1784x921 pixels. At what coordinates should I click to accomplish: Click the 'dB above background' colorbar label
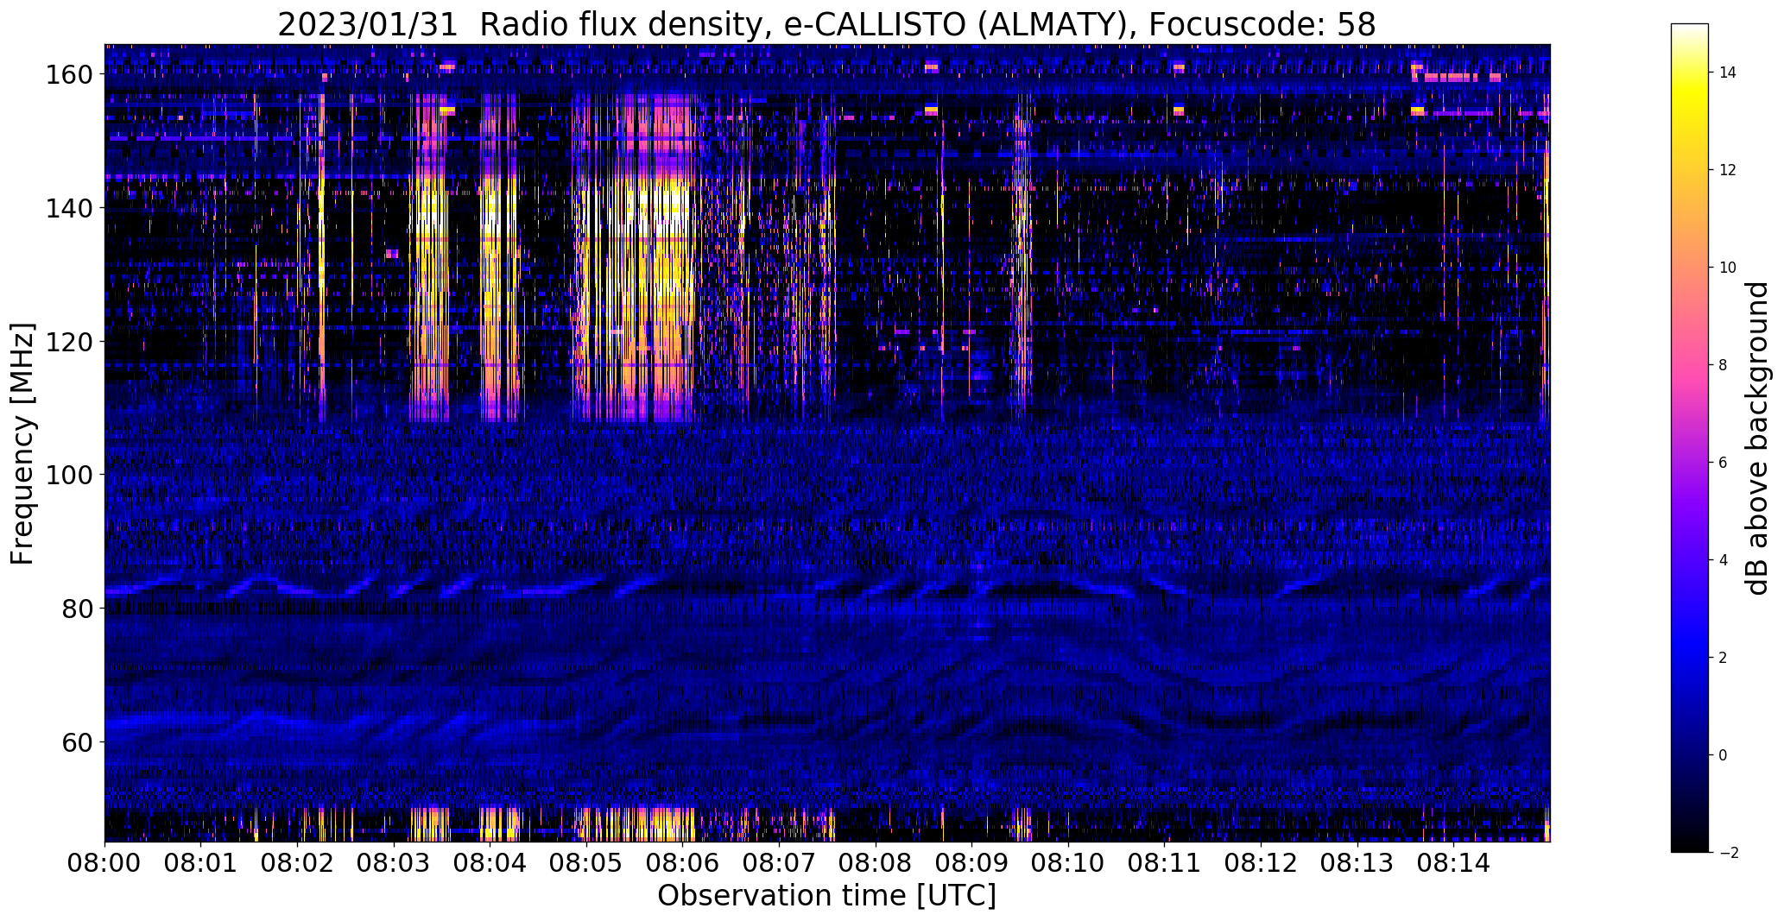pyautogui.click(x=1758, y=438)
